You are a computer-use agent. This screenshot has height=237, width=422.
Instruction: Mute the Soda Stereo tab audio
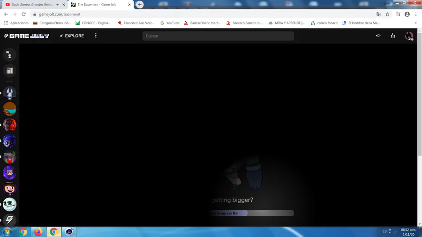coord(58,5)
